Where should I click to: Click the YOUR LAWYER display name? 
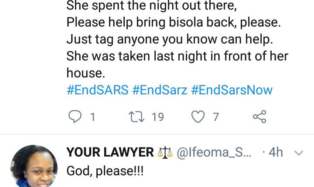[x=110, y=152]
